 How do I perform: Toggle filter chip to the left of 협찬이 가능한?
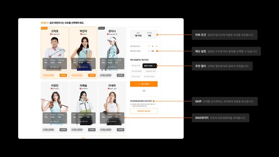136,66
